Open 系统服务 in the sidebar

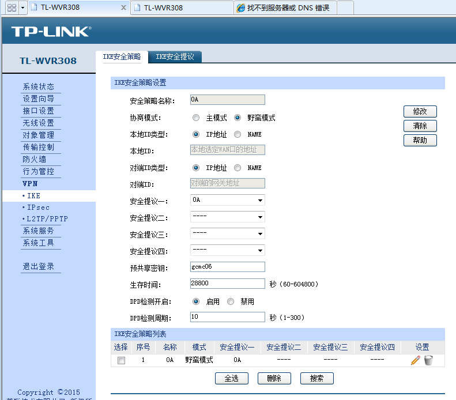pyautogui.click(x=39, y=231)
